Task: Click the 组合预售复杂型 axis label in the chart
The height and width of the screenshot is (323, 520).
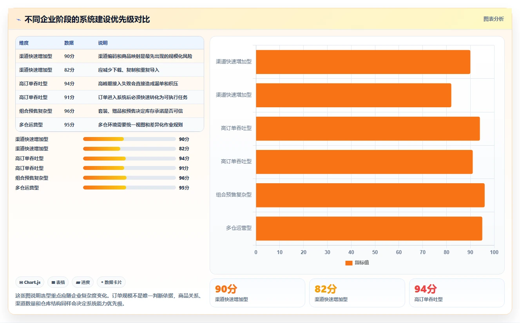Action: [x=234, y=195]
